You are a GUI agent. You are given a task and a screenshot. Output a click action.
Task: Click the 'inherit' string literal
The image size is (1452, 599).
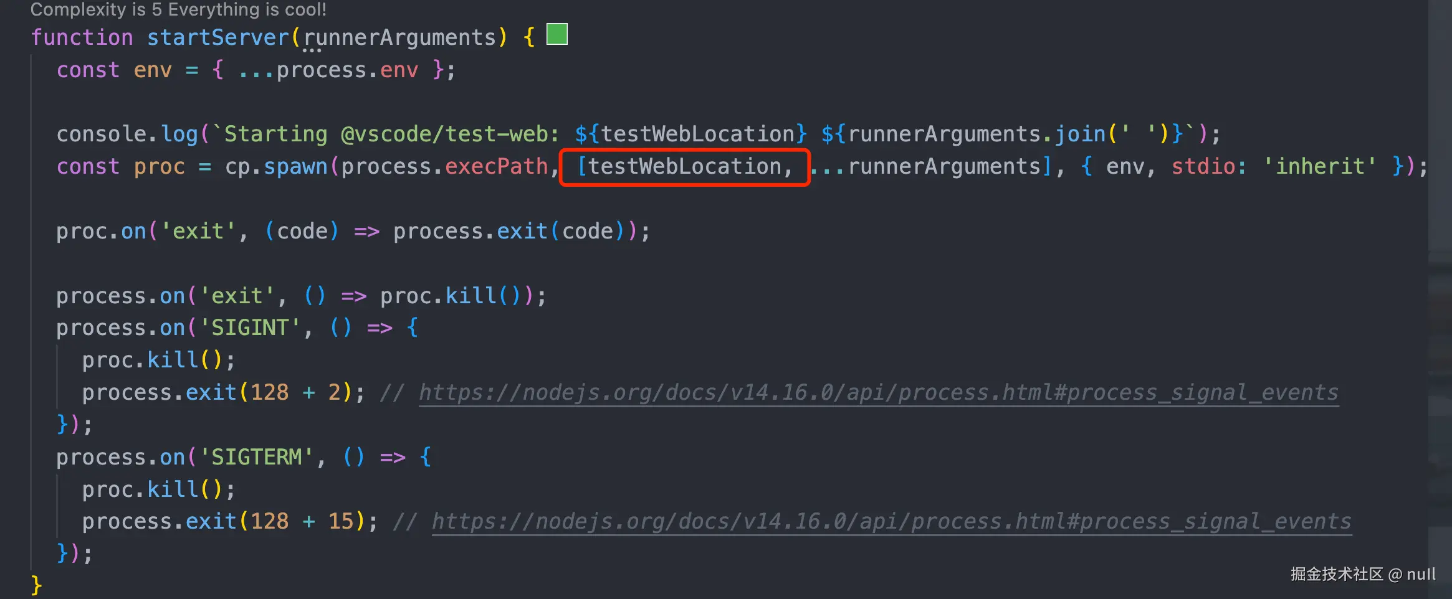pos(1320,166)
